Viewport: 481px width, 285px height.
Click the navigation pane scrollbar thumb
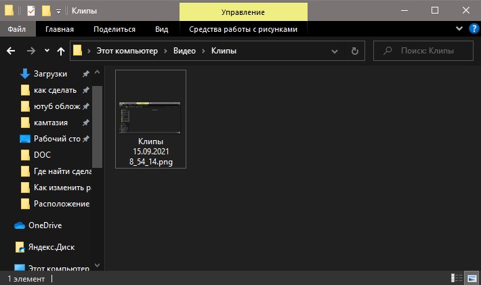[x=98, y=127]
